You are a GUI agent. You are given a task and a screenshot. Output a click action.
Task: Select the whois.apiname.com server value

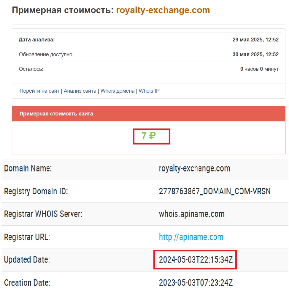(x=192, y=214)
